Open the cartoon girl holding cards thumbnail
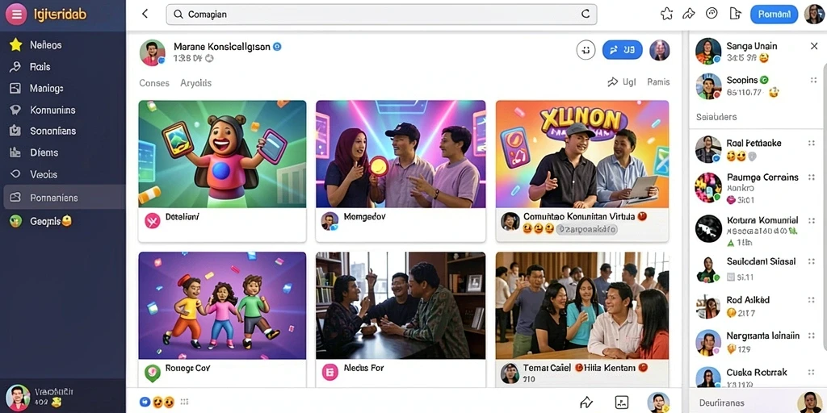827x413 pixels. [222, 154]
